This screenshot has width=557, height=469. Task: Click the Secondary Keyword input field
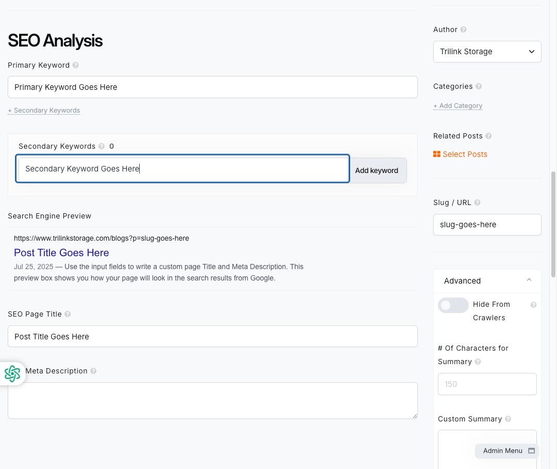(x=183, y=169)
